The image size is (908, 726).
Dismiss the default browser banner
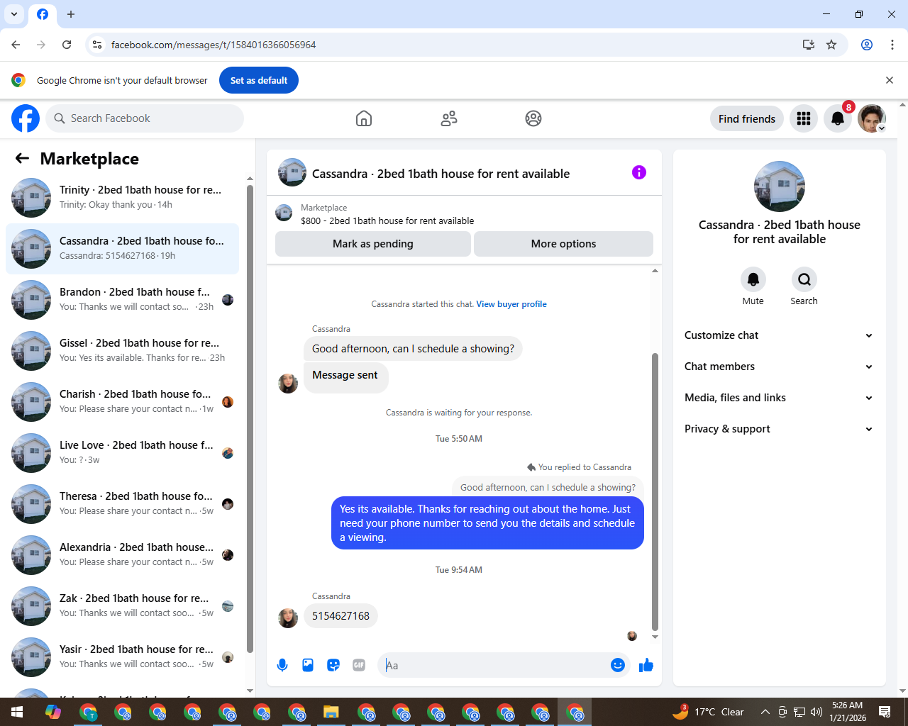(x=890, y=80)
